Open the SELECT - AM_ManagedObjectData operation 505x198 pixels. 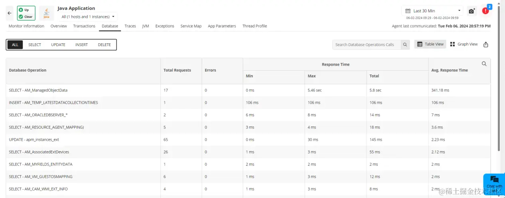(38, 90)
